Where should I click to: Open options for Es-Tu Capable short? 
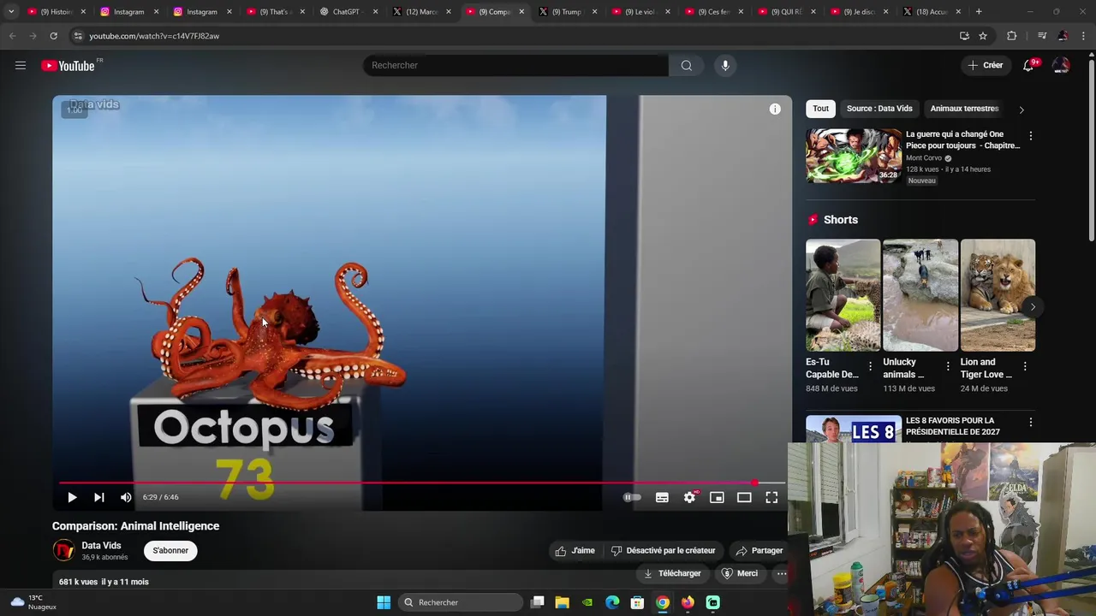pos(870,366)
